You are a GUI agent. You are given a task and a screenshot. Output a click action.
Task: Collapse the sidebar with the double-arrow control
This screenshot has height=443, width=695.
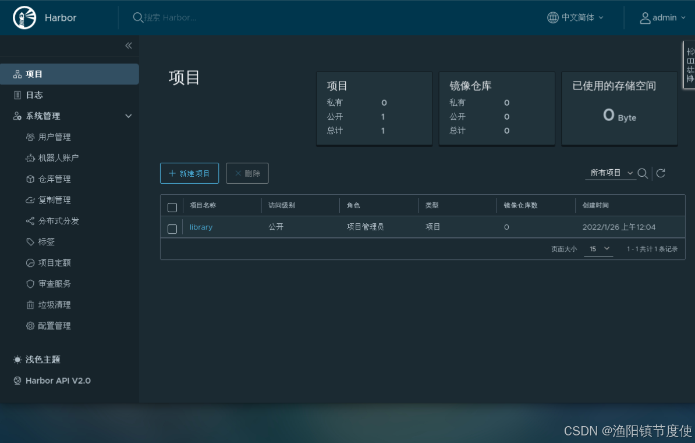128,45
